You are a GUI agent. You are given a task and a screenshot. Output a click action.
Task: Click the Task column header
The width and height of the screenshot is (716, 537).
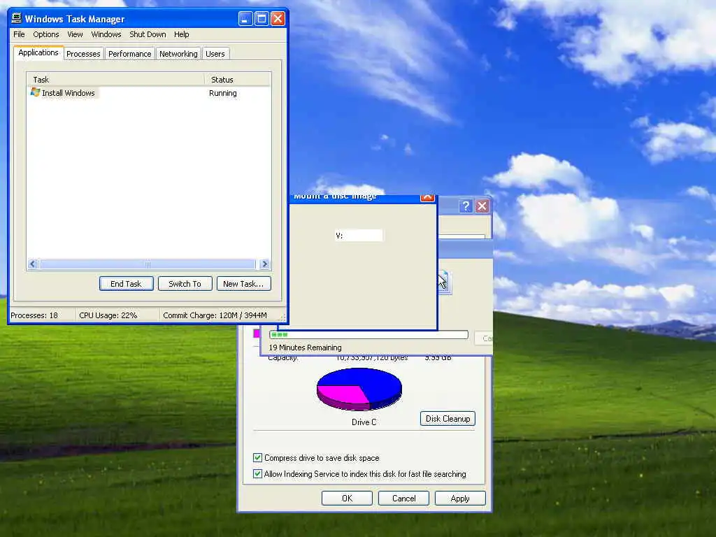(115, 80)
